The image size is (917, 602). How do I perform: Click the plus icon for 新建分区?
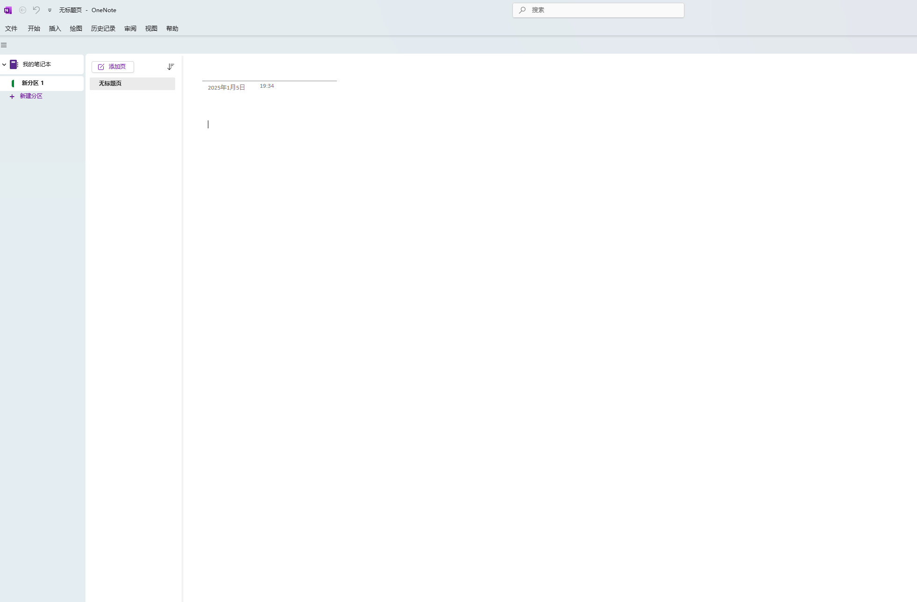(12, 97)
